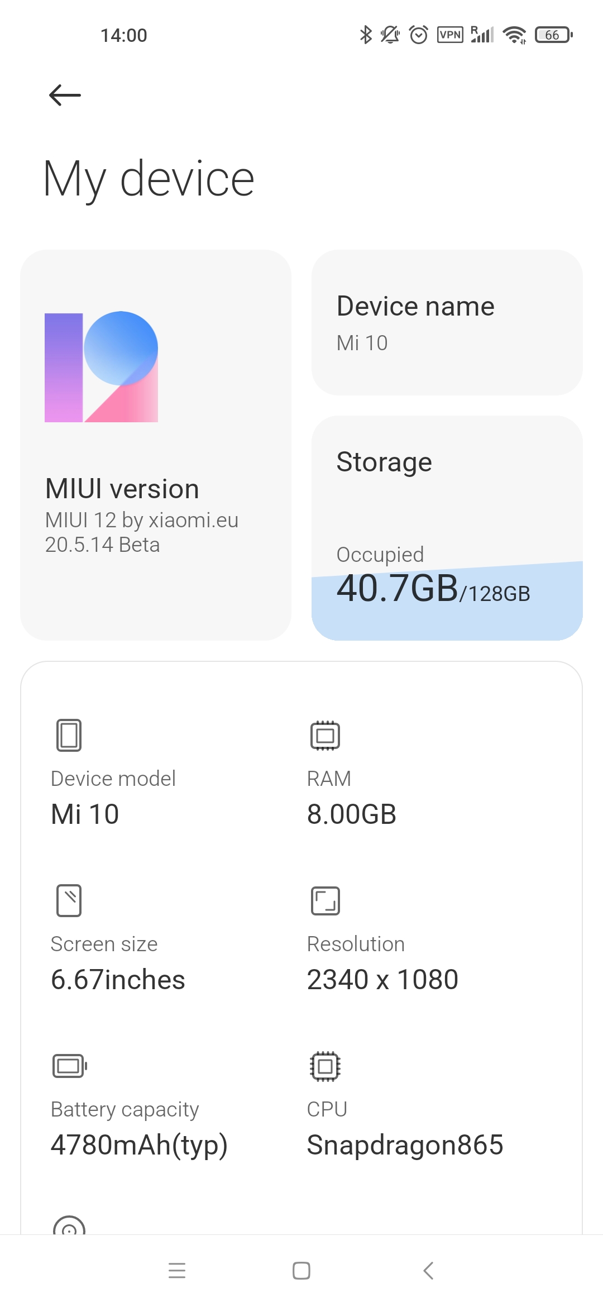Open the Device name card
The image size is (603, 1307).
tap(447, 322)
